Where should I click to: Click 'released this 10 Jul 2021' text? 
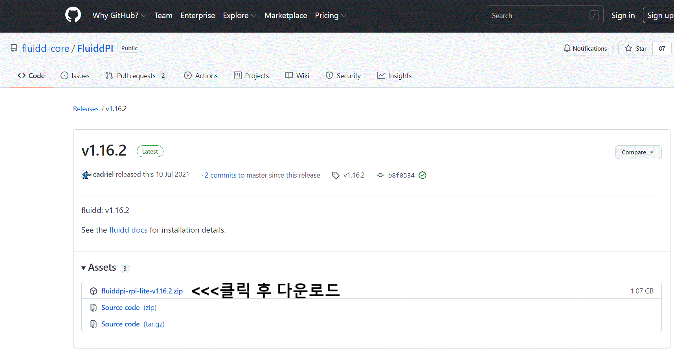point(152,174)
